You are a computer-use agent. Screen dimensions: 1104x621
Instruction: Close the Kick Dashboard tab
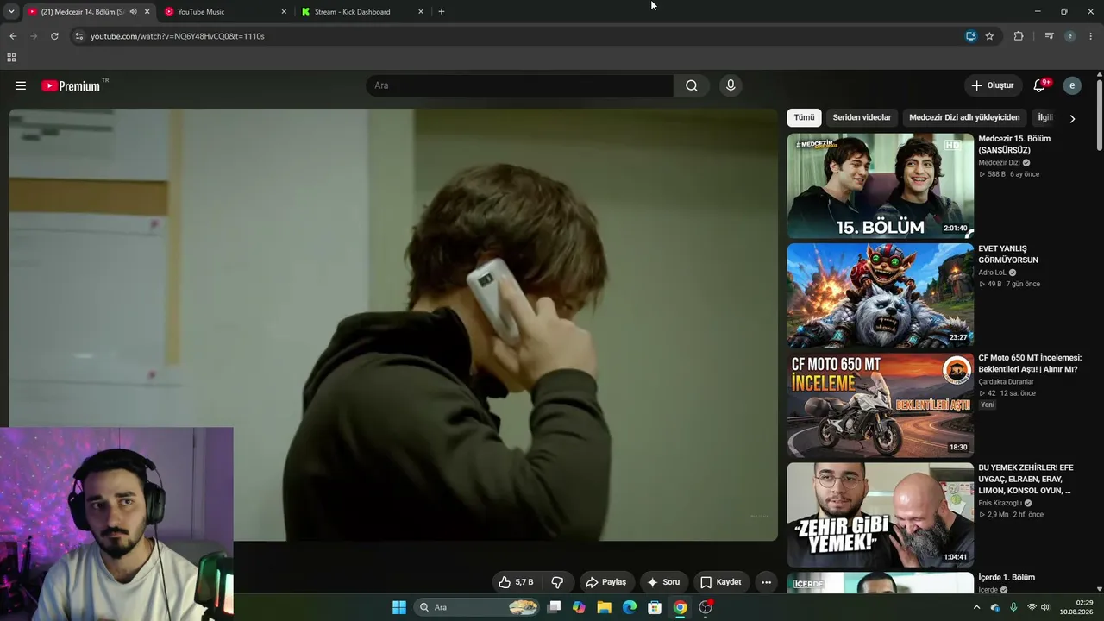coord(421,12)
